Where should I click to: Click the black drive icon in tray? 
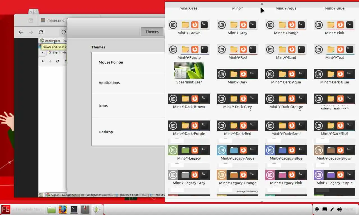325,209
